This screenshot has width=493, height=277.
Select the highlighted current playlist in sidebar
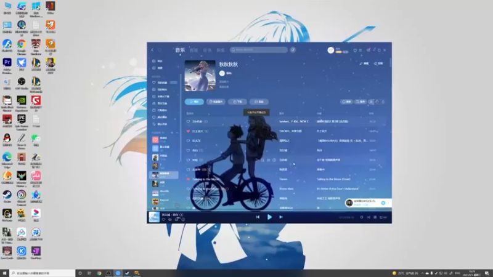tap(163, 175)
